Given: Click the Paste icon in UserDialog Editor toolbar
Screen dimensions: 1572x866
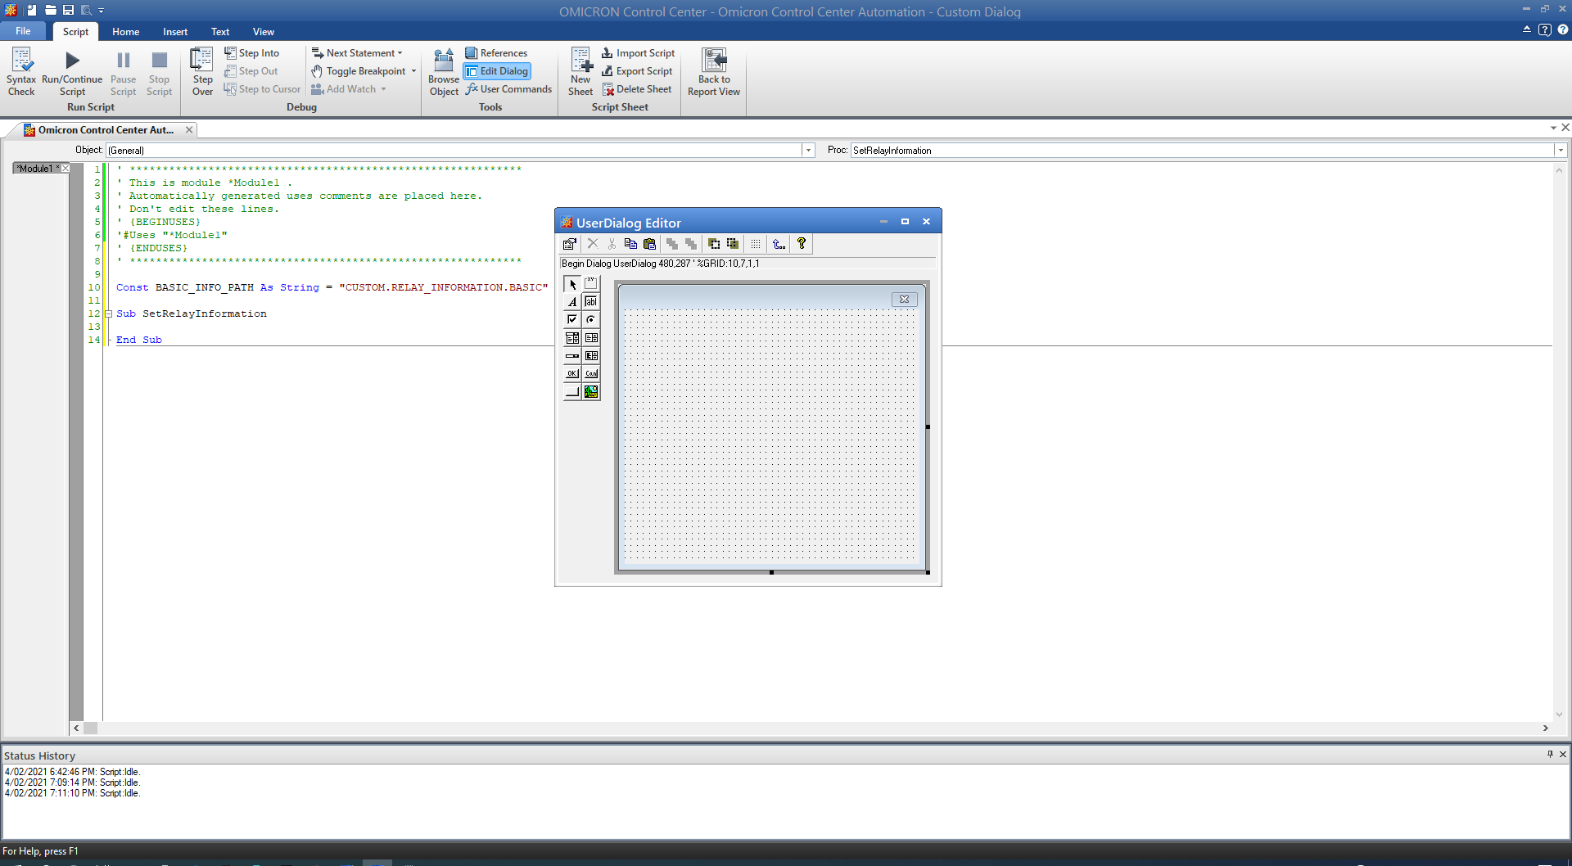Looking at the screenshot, I should pyautogui.click(x=649, y=244).
